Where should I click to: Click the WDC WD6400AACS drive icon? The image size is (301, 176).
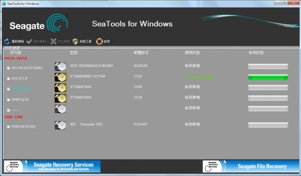[x=61, y=67]
